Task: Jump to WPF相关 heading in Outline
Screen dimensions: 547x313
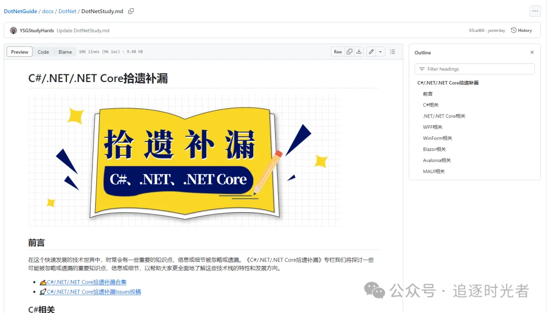Action: click(x=433, y=127)
